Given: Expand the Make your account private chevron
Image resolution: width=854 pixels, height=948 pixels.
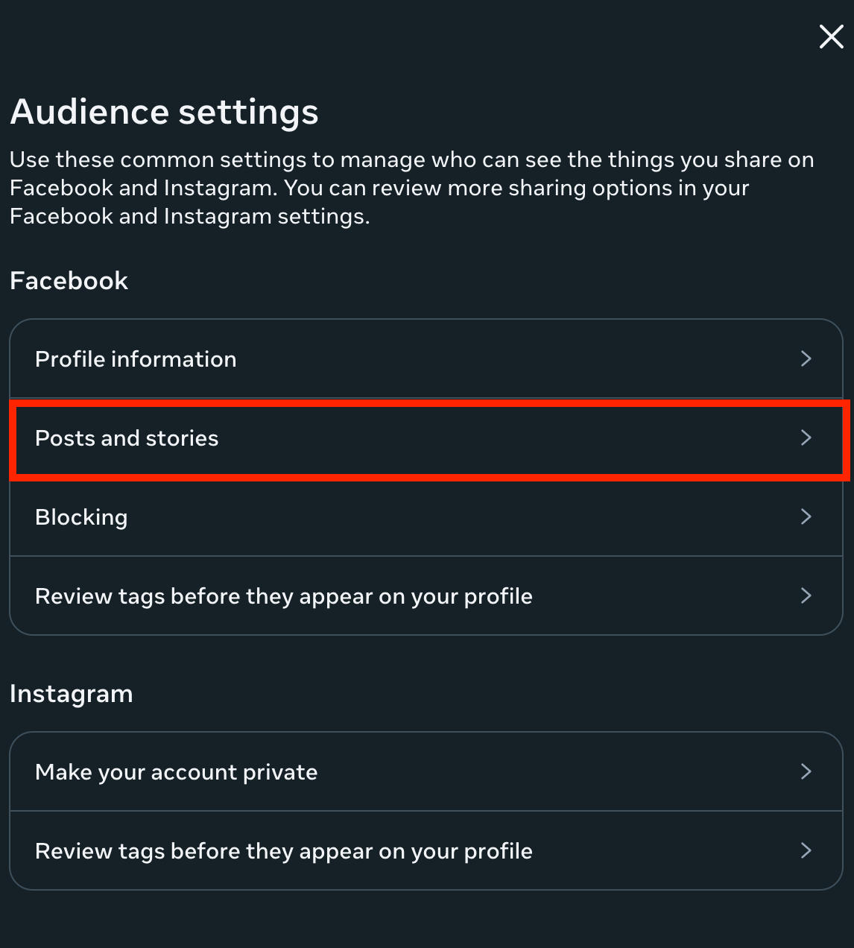Looking at the screenshot, I should coord(806,771).
